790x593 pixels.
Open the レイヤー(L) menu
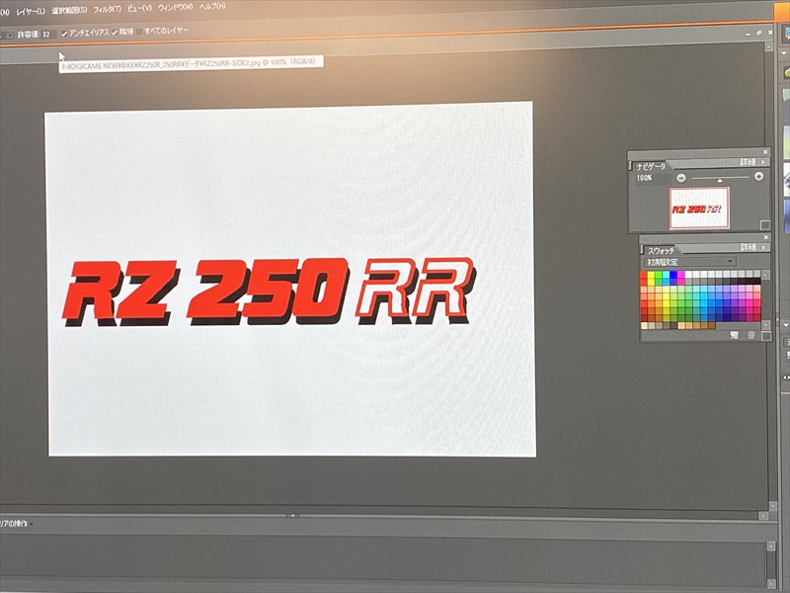(x=31, y=11)
